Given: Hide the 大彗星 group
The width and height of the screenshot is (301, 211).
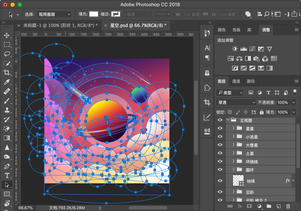Looking at the screenshot, I should (x=220, y=145).
